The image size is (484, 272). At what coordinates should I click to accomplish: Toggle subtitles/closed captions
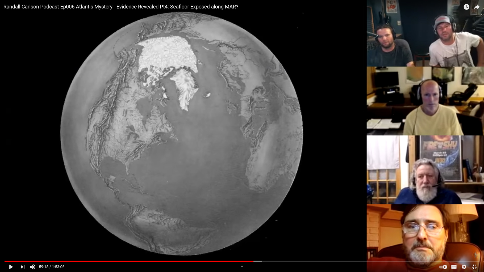pos(454,267)
